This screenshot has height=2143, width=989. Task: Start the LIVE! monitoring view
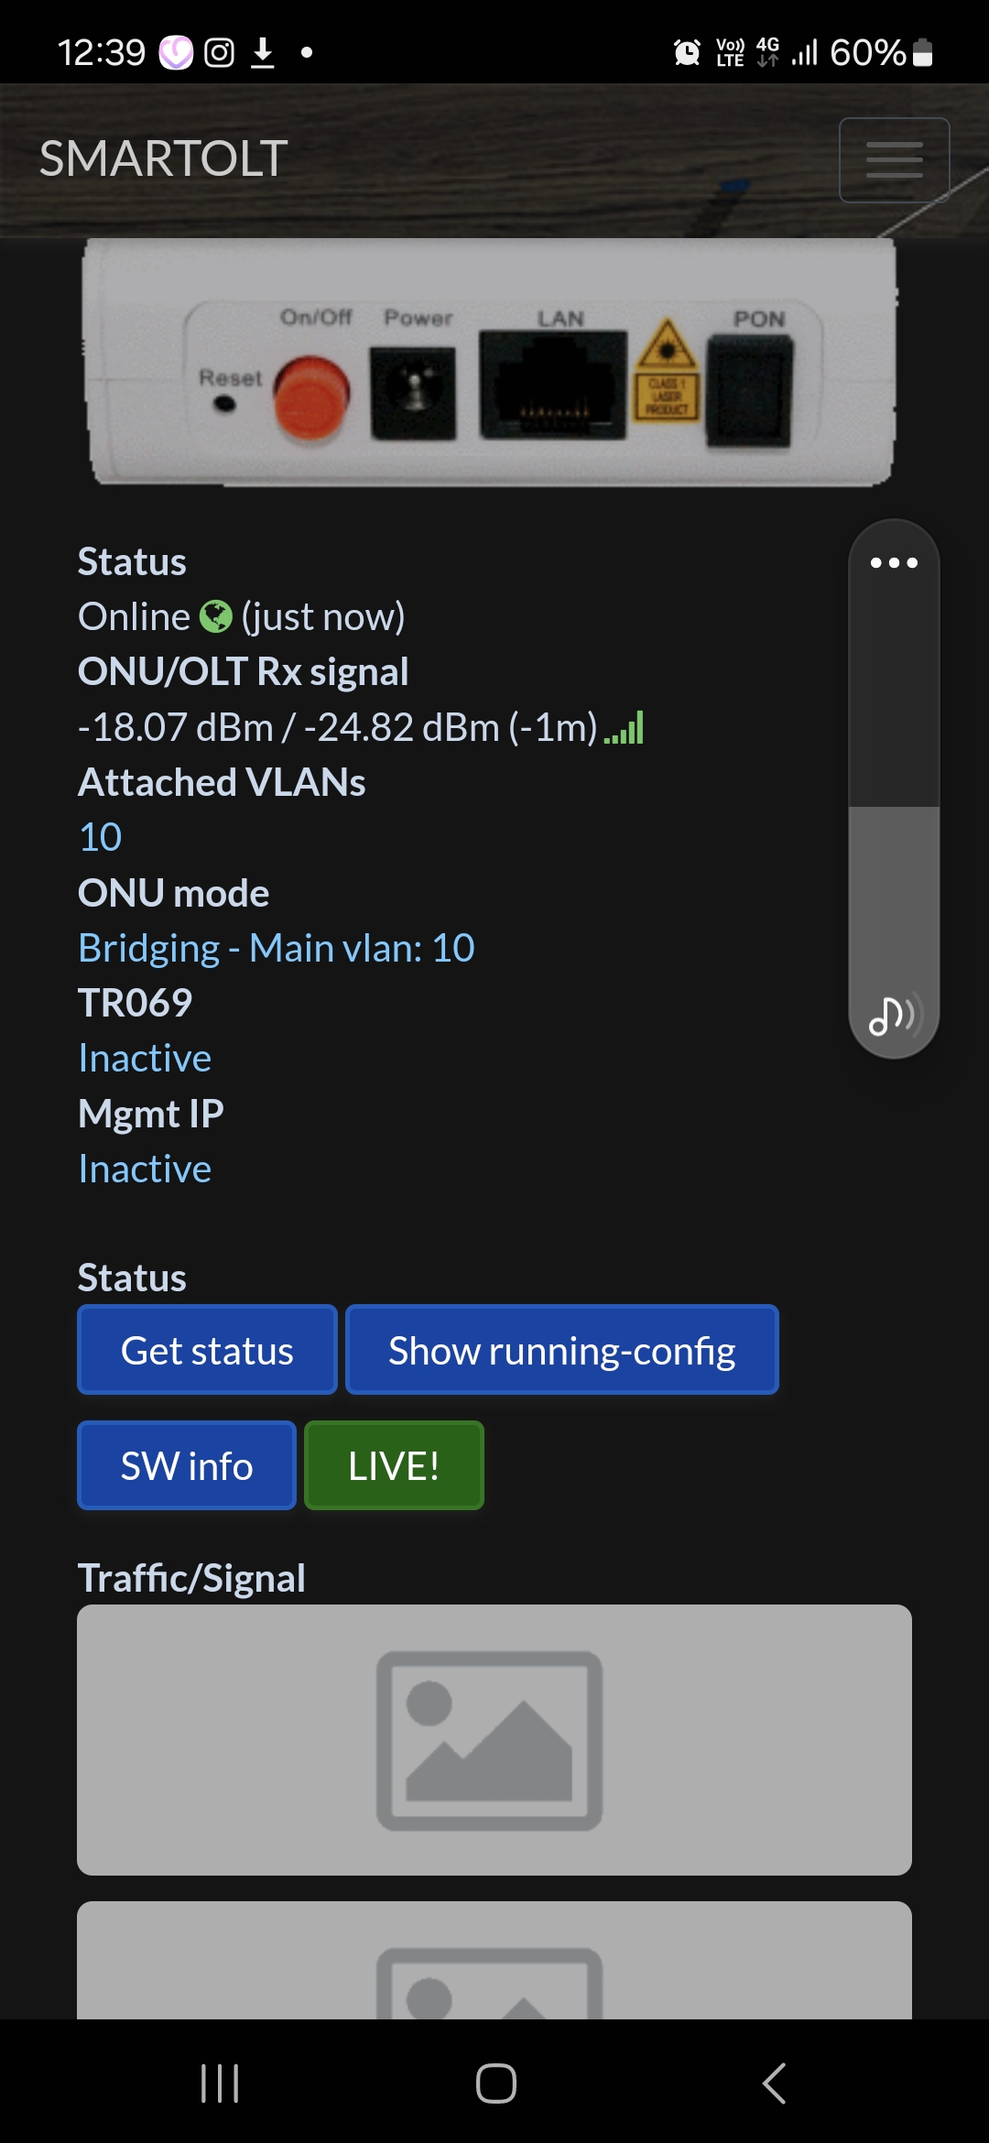point(394,1465)
